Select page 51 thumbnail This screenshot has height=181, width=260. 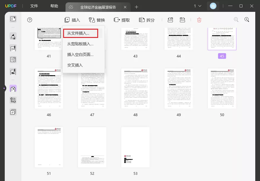pyautogui.click(x=49, y=147)
